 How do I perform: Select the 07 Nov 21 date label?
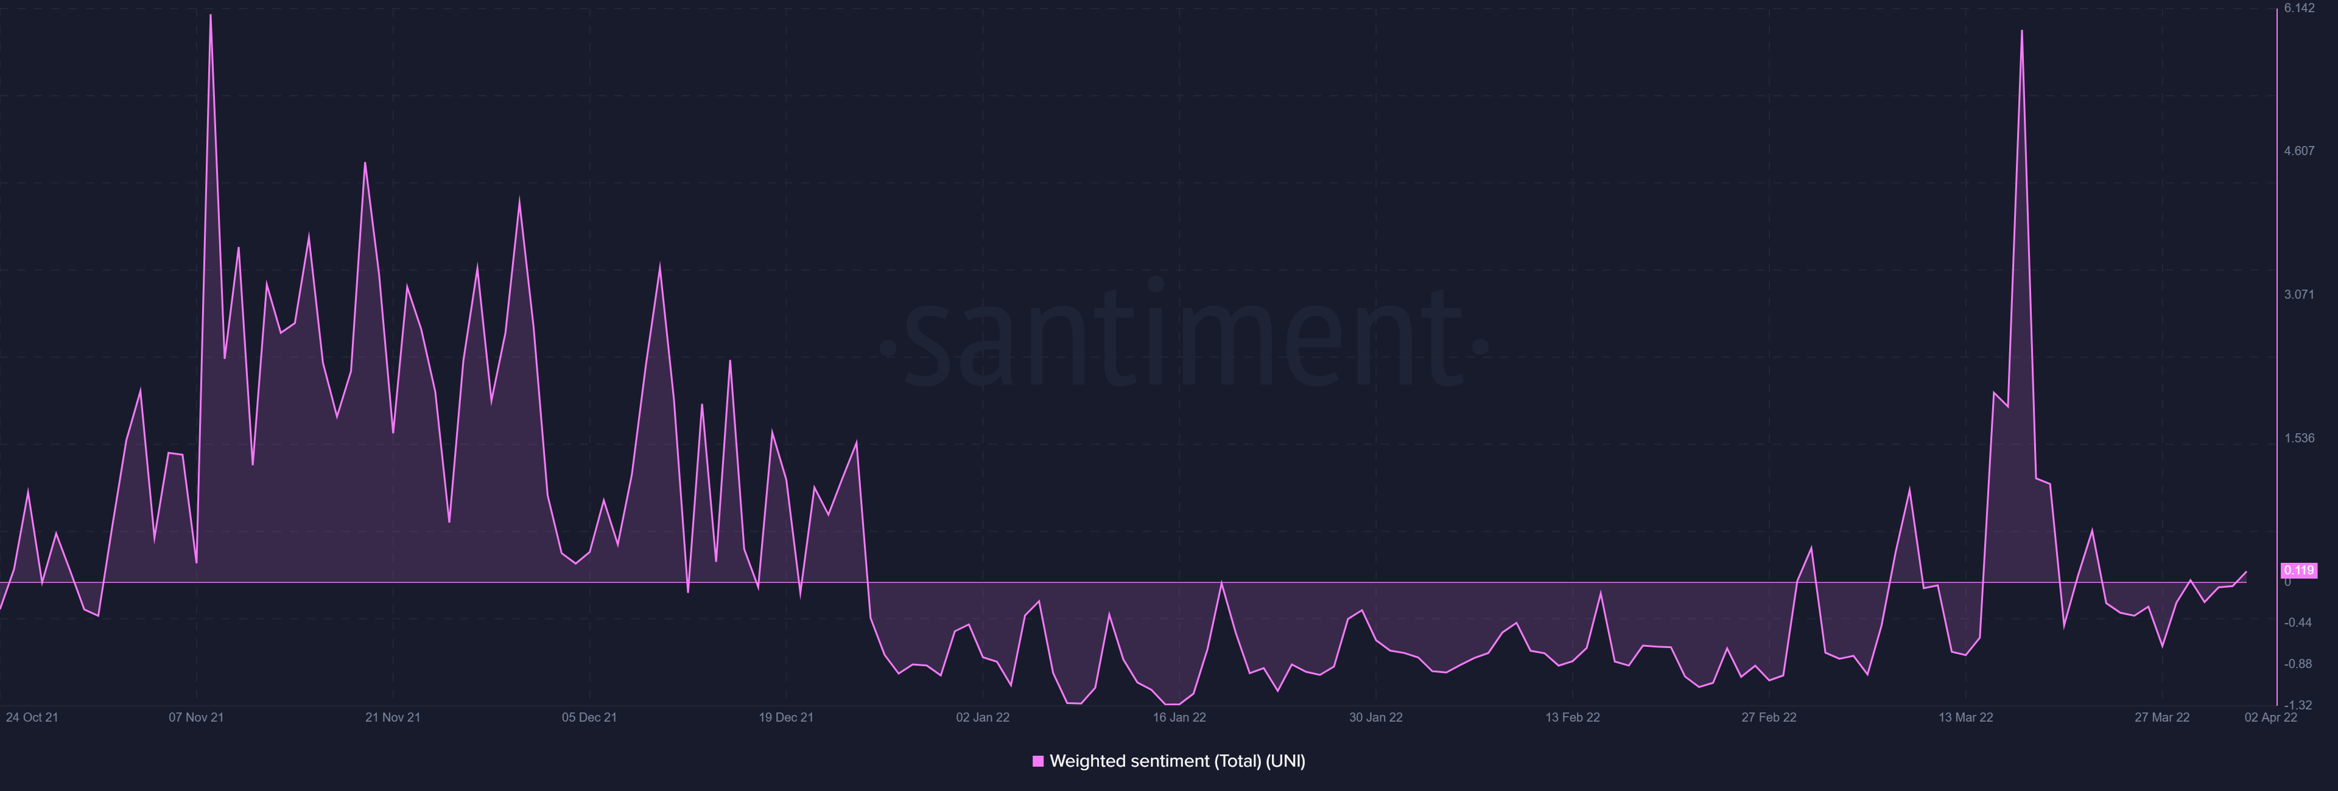(x=195, y=717)
